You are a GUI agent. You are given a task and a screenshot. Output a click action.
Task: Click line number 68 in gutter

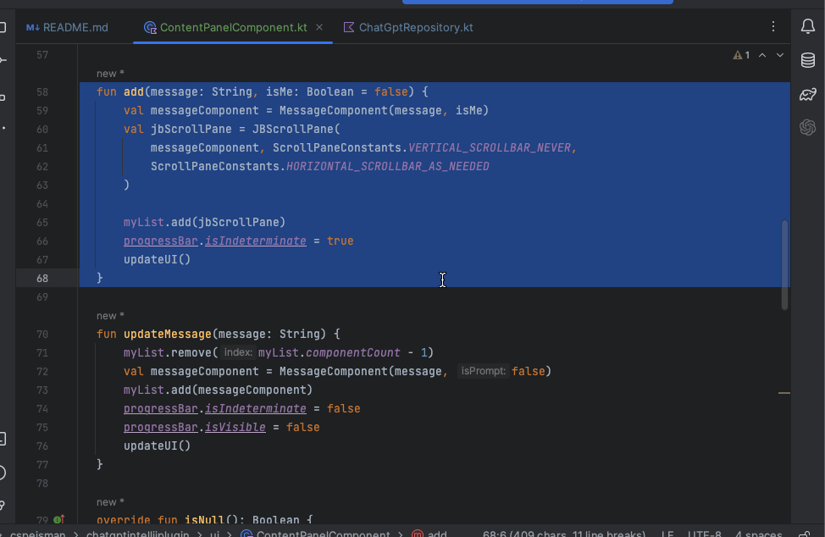click(x=42, y=278)
